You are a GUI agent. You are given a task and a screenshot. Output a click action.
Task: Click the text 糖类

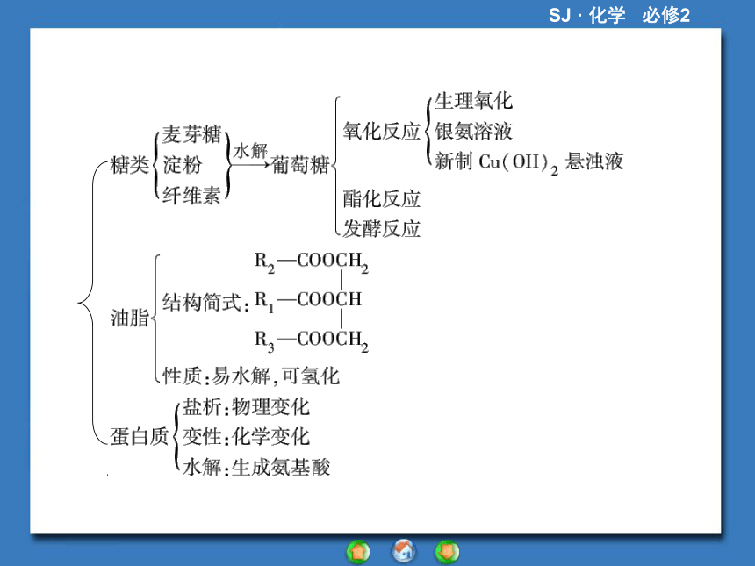[129, 165]
